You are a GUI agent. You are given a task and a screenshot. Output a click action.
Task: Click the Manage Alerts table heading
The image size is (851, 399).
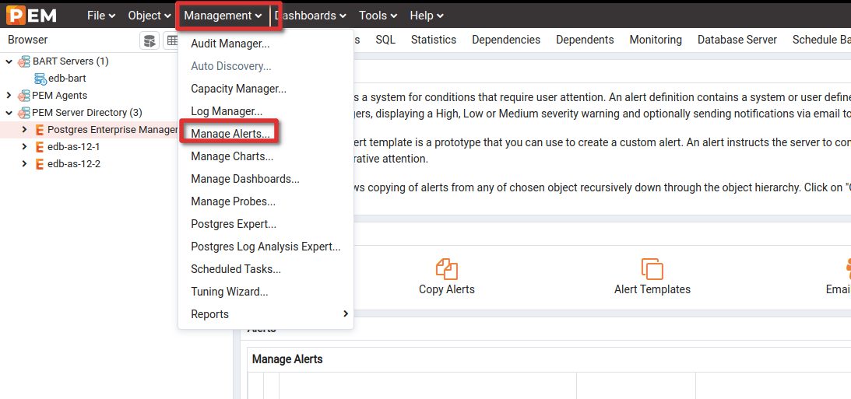point(287,359)
